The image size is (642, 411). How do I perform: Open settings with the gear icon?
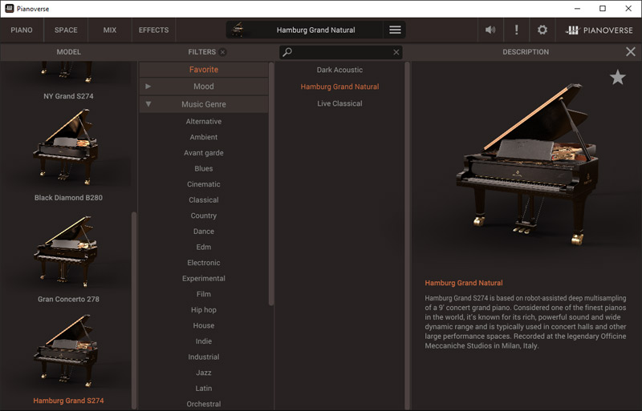pyautogui.click(x=542, y=30)
